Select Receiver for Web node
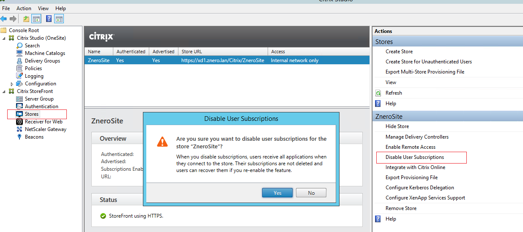Image resolution: width=523 pixels, height=232 pixels. coord(44,122)
